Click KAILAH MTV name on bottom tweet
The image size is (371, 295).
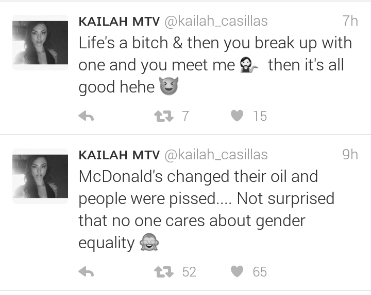pyautogui.click(x=119, y=155)
